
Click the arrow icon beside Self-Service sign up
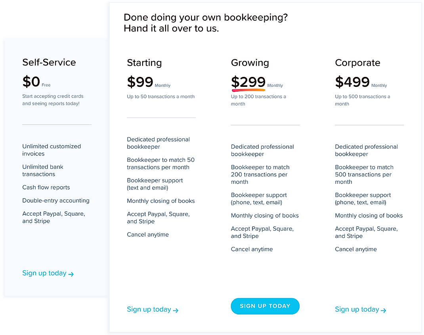tap(71, 274)
